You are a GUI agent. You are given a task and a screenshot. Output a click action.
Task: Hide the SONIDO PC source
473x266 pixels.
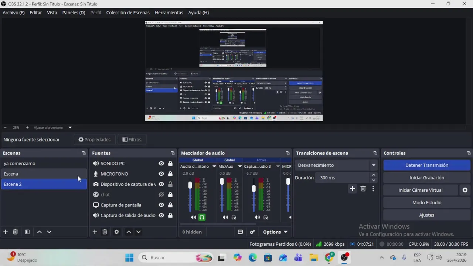pyautogui.click(x=161, y=163)
